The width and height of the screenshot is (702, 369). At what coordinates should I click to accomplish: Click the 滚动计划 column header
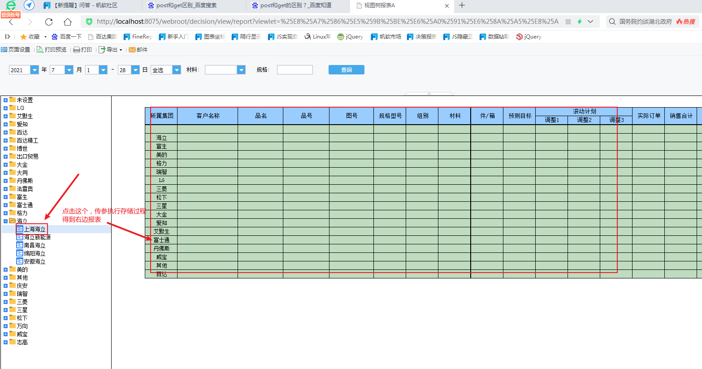coord(584,112)
